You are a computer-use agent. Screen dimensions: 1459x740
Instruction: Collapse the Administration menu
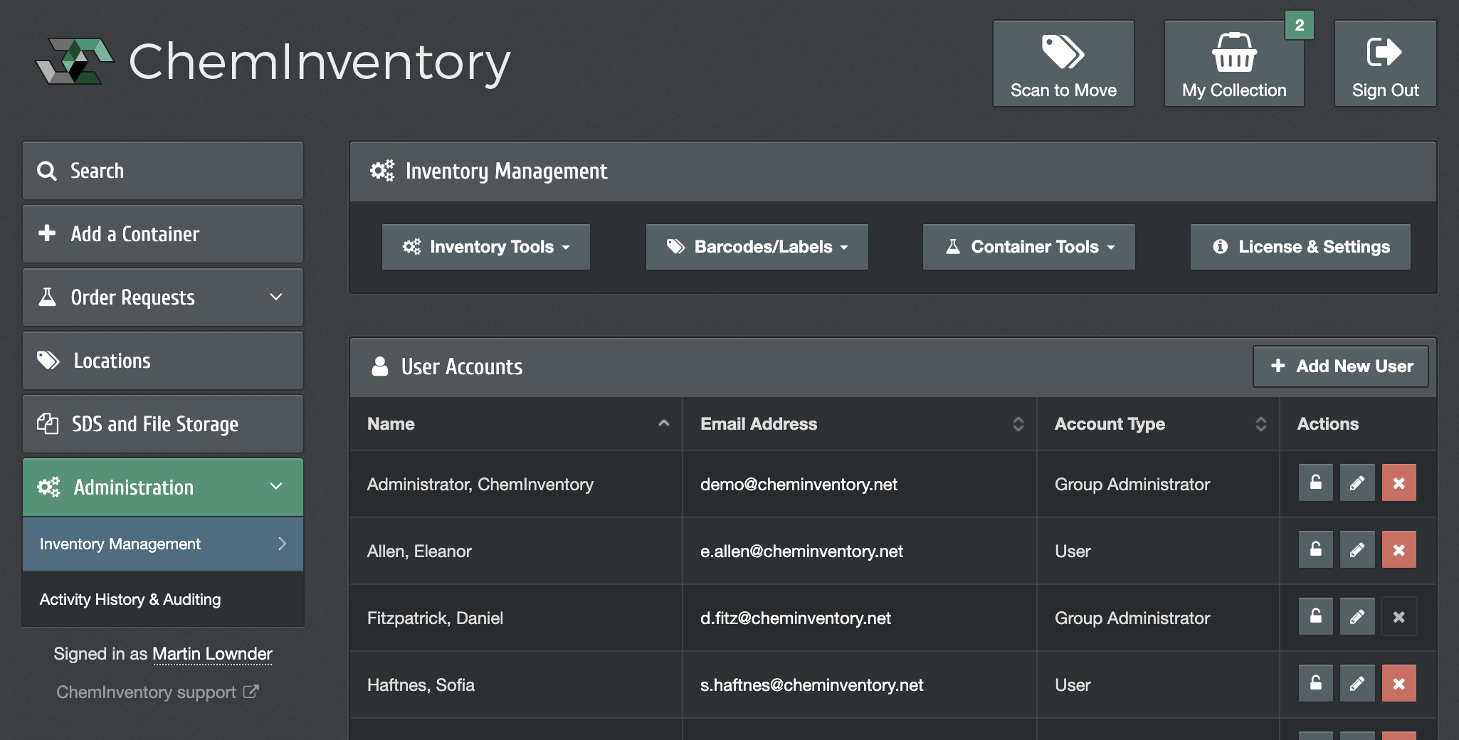pyautogui.click(x=163, y=487)
